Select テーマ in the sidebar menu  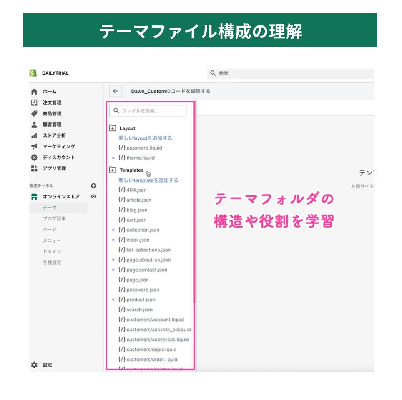(x=50, y=207)
